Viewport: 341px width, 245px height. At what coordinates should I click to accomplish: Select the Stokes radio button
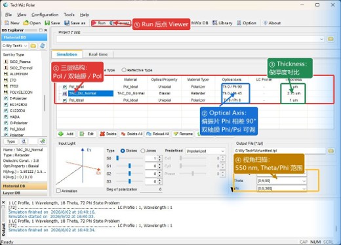coord(123,151)
